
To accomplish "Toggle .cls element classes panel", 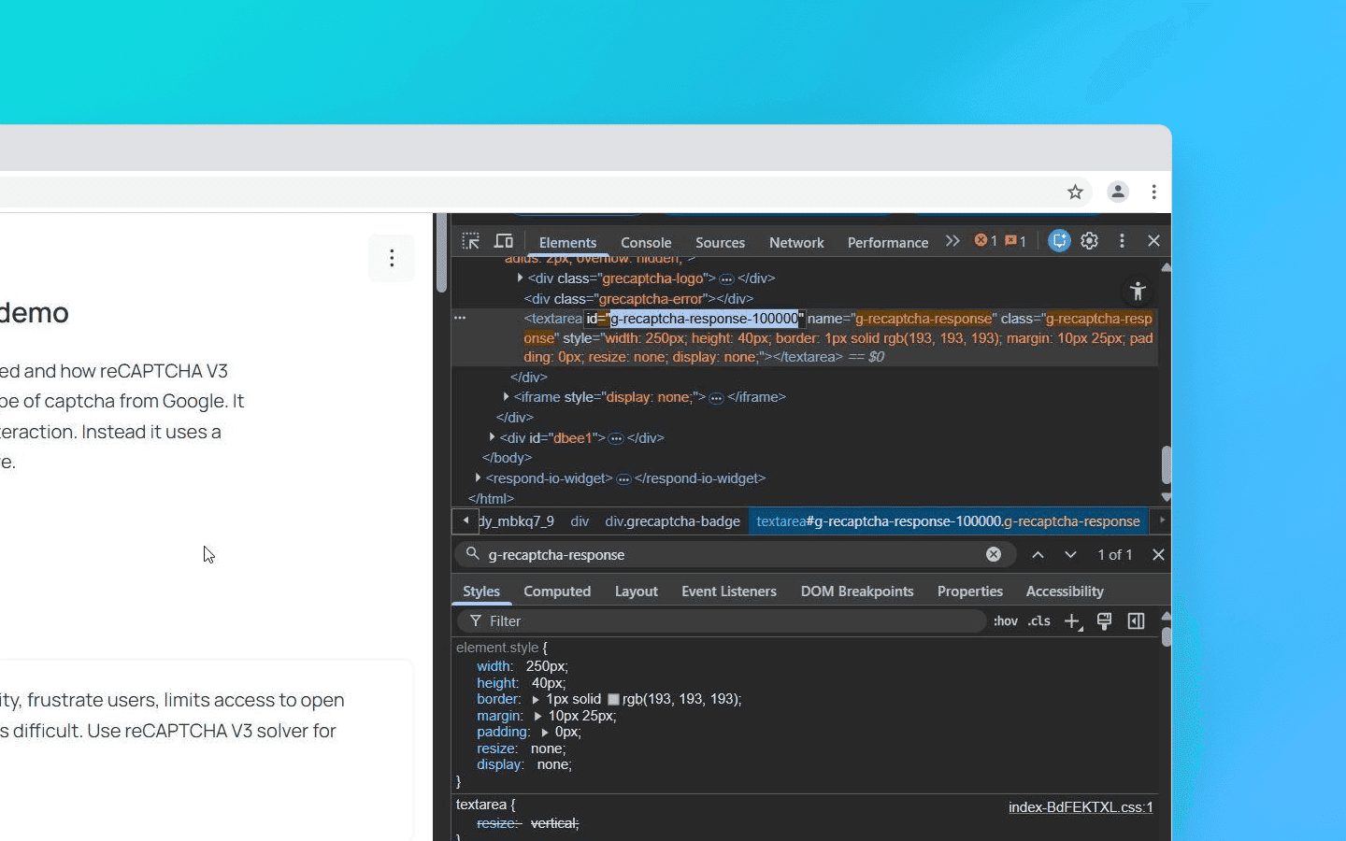I will (x=1039, y=621).
